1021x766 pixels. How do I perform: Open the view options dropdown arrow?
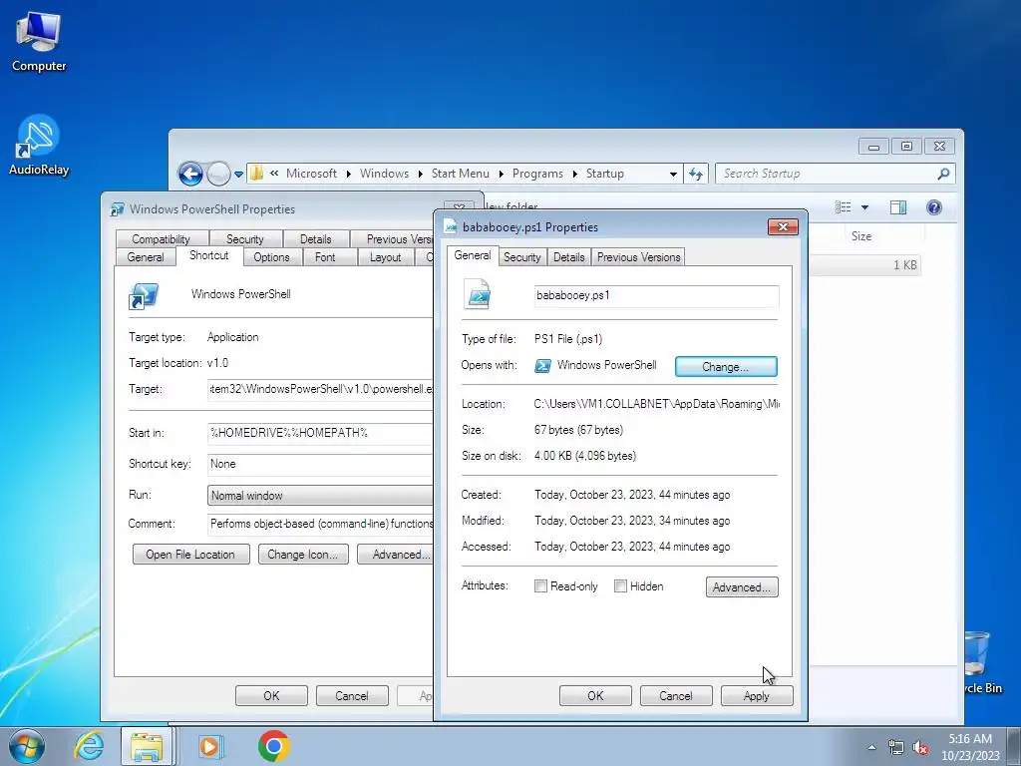[x=864, y=207]
